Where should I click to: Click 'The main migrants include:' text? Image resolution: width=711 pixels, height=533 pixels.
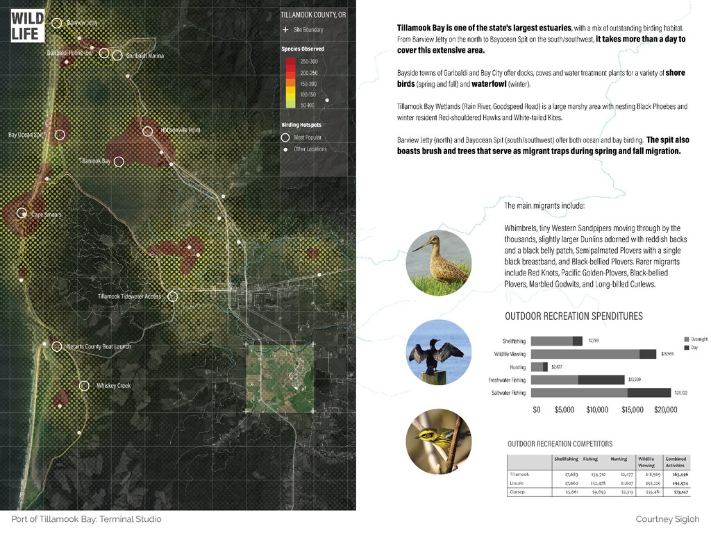tap(544, 205)
